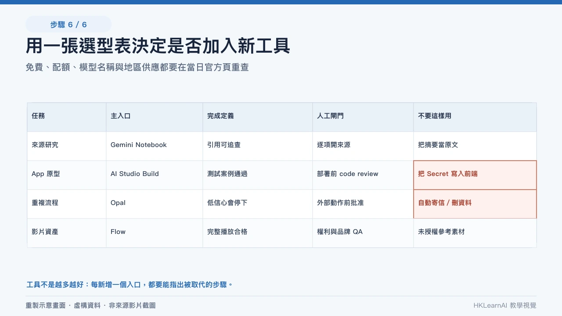Viewport: 562px width, 316px height.
Task: Click the 低信心會停下 cell
Action: 258,204
